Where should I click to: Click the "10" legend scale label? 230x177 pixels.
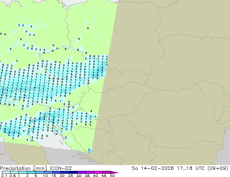45,176
